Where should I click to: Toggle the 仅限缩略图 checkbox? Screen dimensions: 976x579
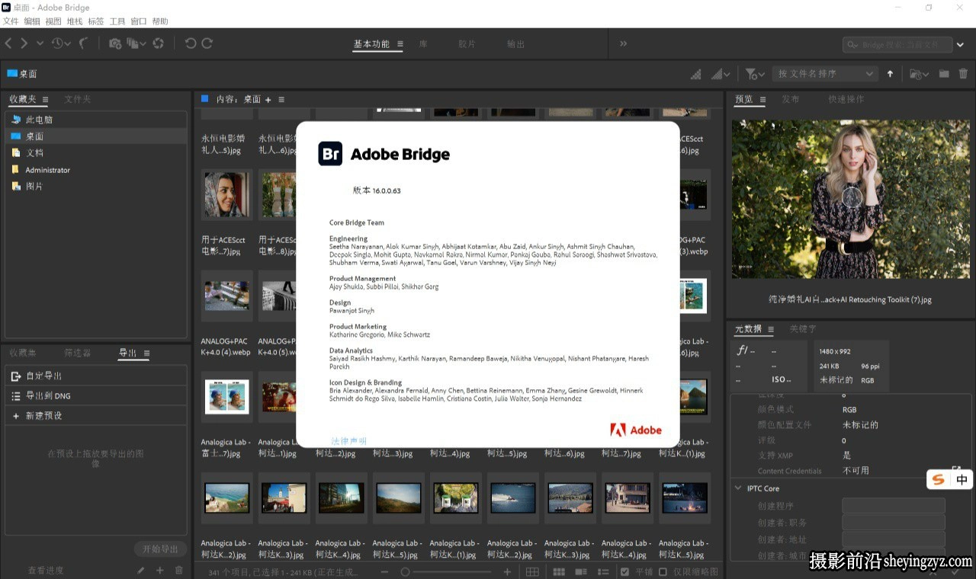coord(663,571)
